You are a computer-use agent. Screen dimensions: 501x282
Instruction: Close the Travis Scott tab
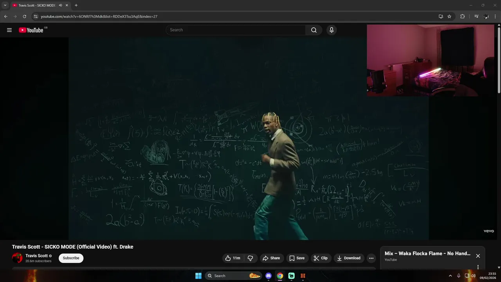click(x=67, y=5)
